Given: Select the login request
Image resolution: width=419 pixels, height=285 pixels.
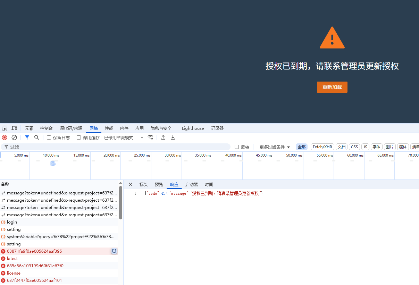Looking at the screenshot, I should pyautogui.click(x=59, y=222).
